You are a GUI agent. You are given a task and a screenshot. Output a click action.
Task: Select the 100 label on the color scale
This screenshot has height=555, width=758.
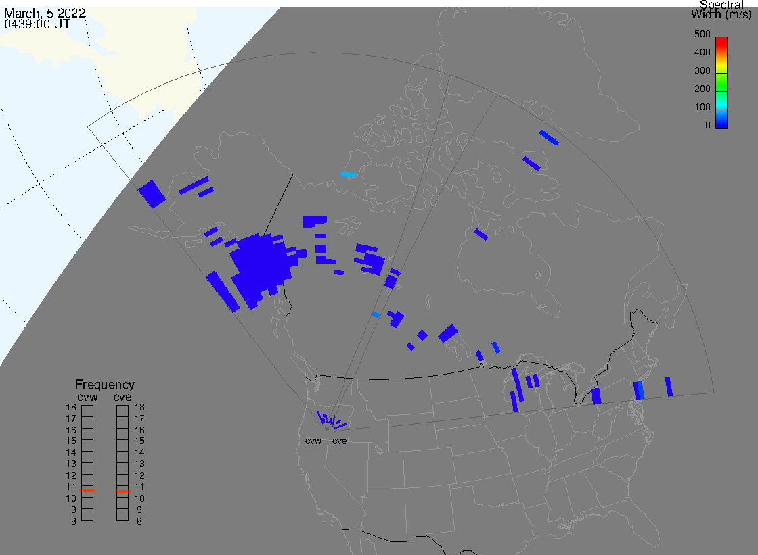point(702,107)
